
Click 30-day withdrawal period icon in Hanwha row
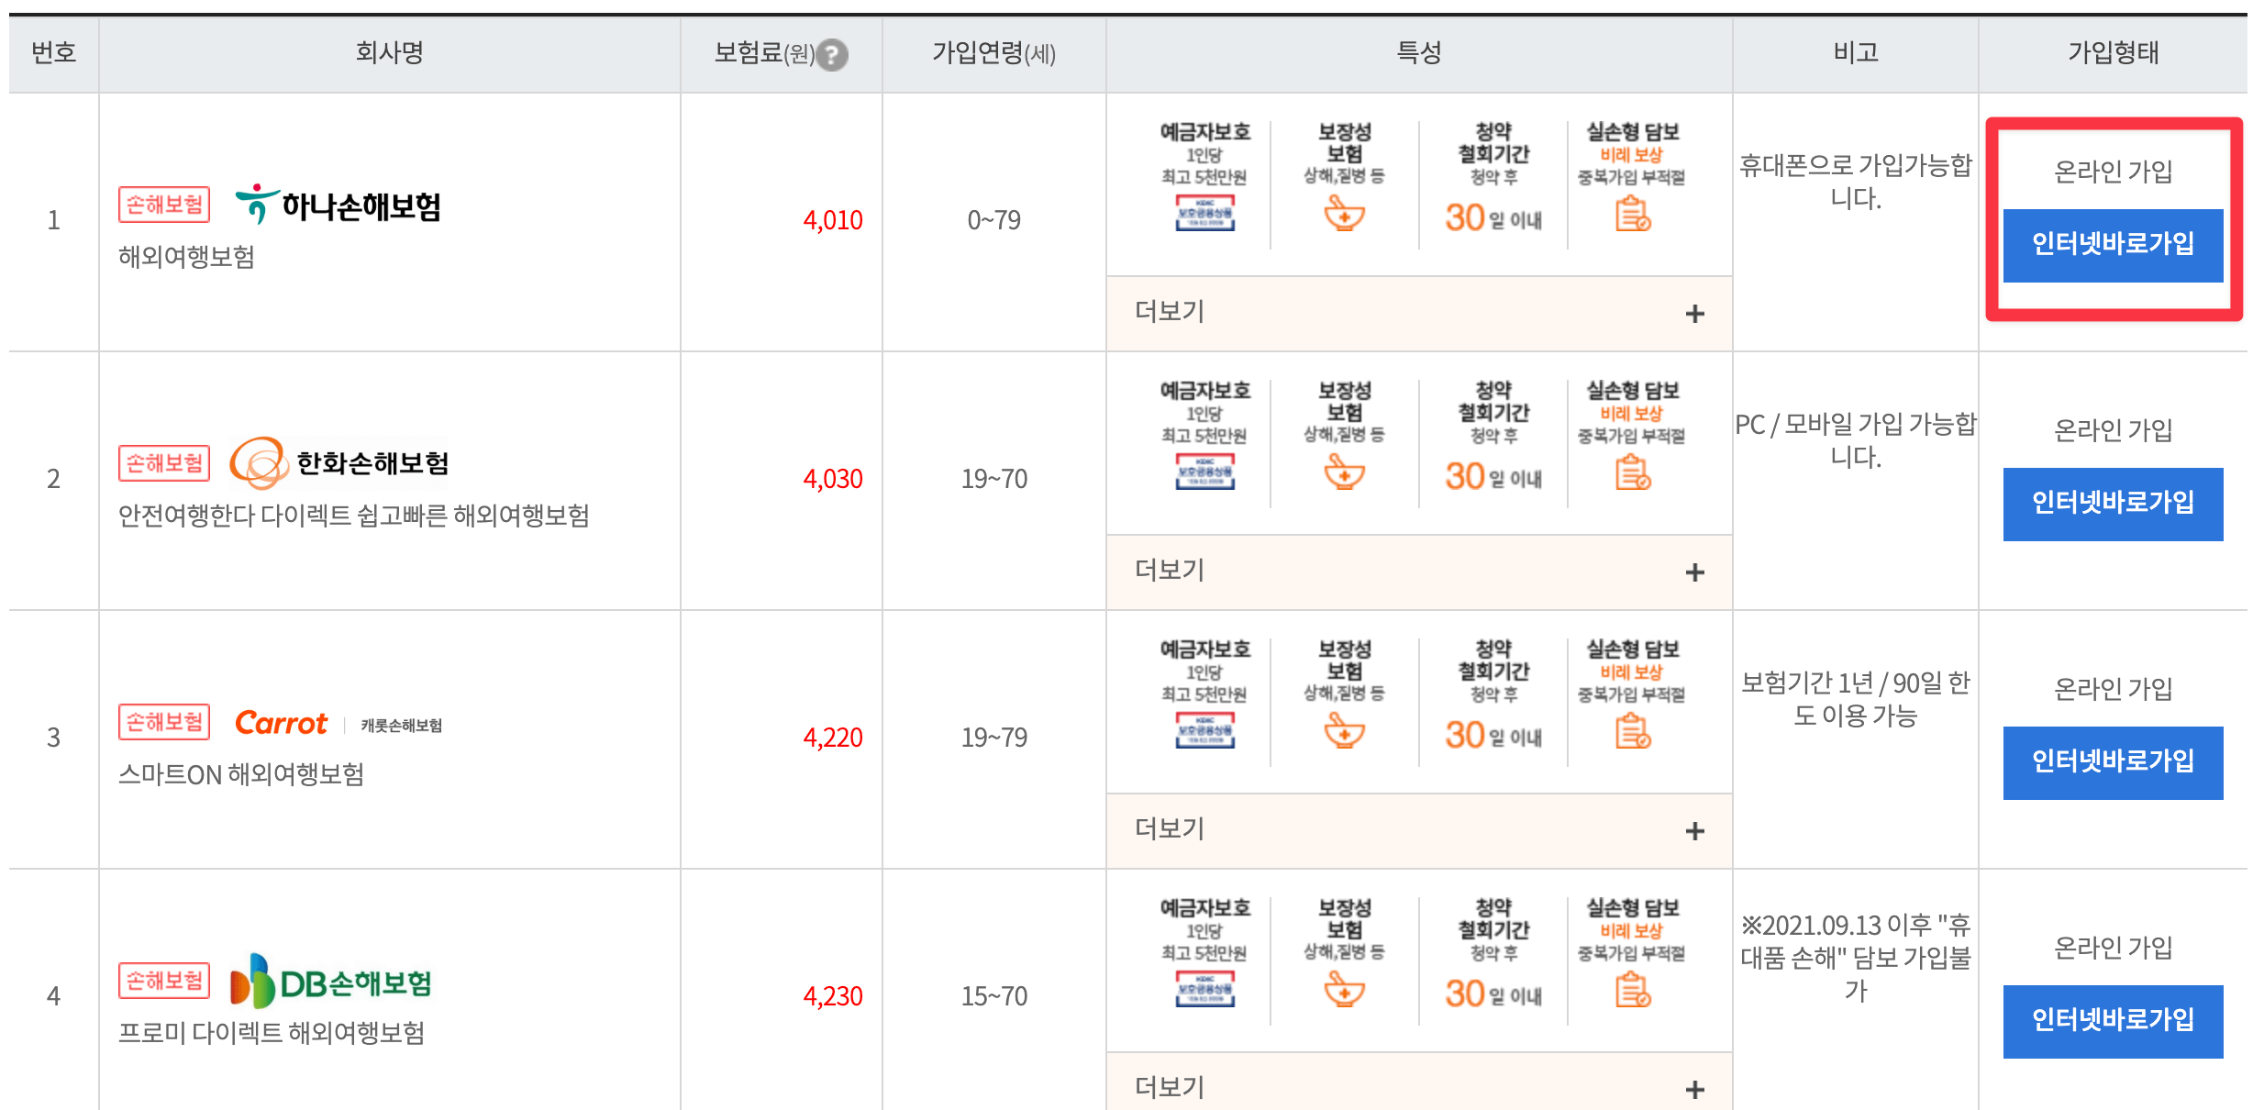coord(1493,476)
